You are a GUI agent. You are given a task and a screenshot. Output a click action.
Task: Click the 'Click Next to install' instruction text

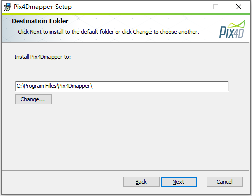[109, 32]
